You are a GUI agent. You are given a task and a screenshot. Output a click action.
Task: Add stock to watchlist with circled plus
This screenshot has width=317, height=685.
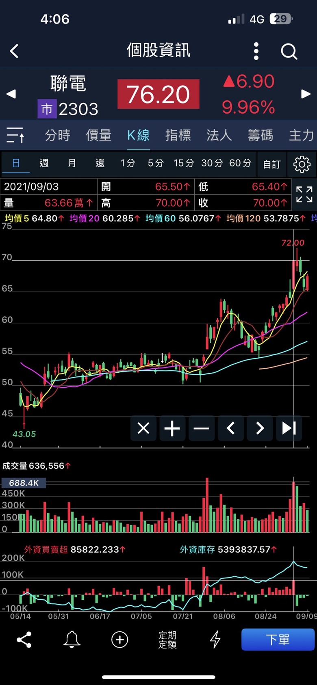120,640
